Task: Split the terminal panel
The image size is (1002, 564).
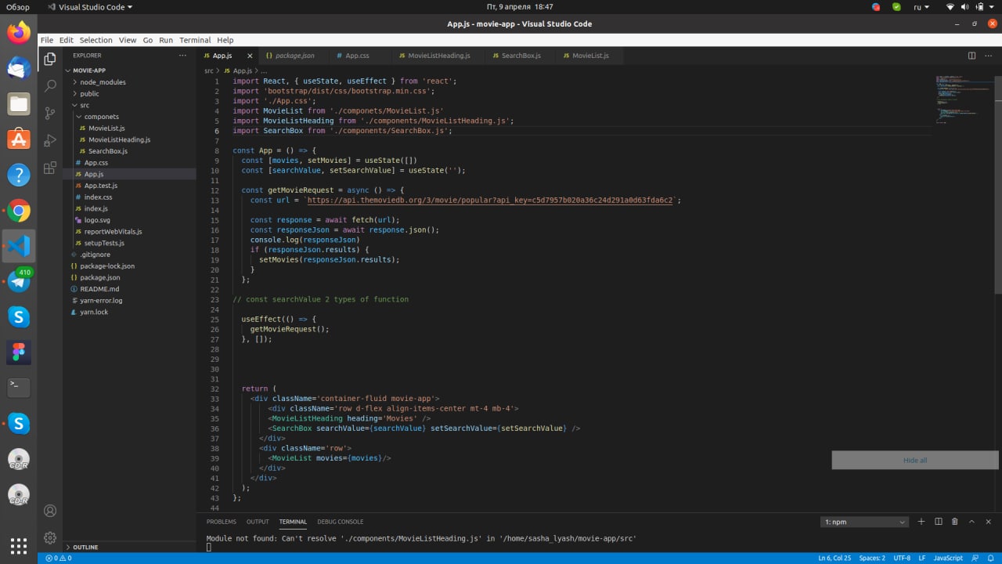Action: (x=938, y=522)
